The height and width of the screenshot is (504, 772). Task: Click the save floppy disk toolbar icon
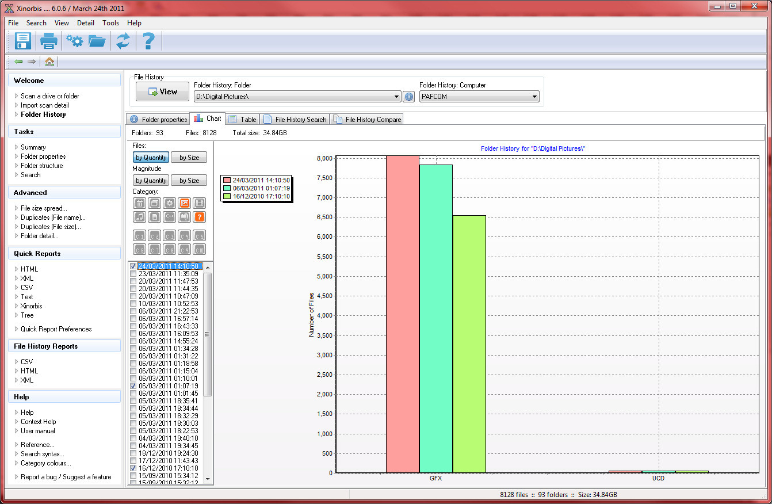pos(23,41)
